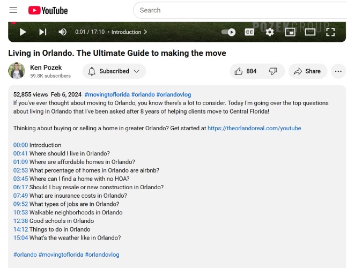Enable the miniplayer mode
This screenshot has width=347, height=268.
[x=290, y=32]
